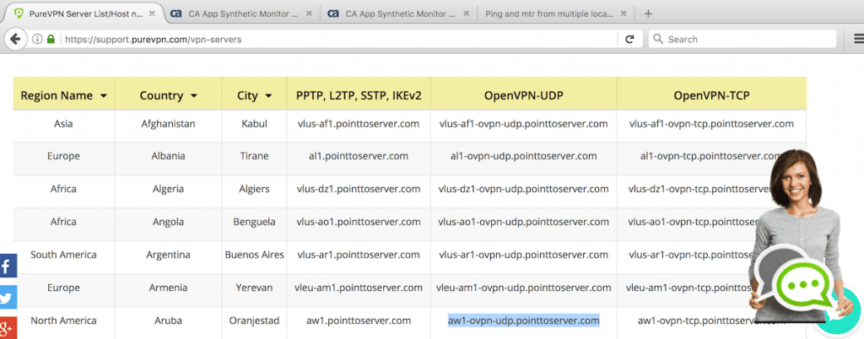Screen dimensions: 864x339
Task: Sort the table by Country dropdown arrow
Action: coord(194,96)
